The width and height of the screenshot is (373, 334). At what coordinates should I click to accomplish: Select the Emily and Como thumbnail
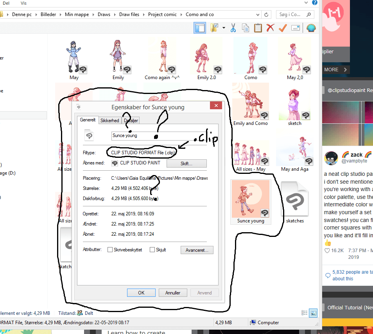click(250, 104)
